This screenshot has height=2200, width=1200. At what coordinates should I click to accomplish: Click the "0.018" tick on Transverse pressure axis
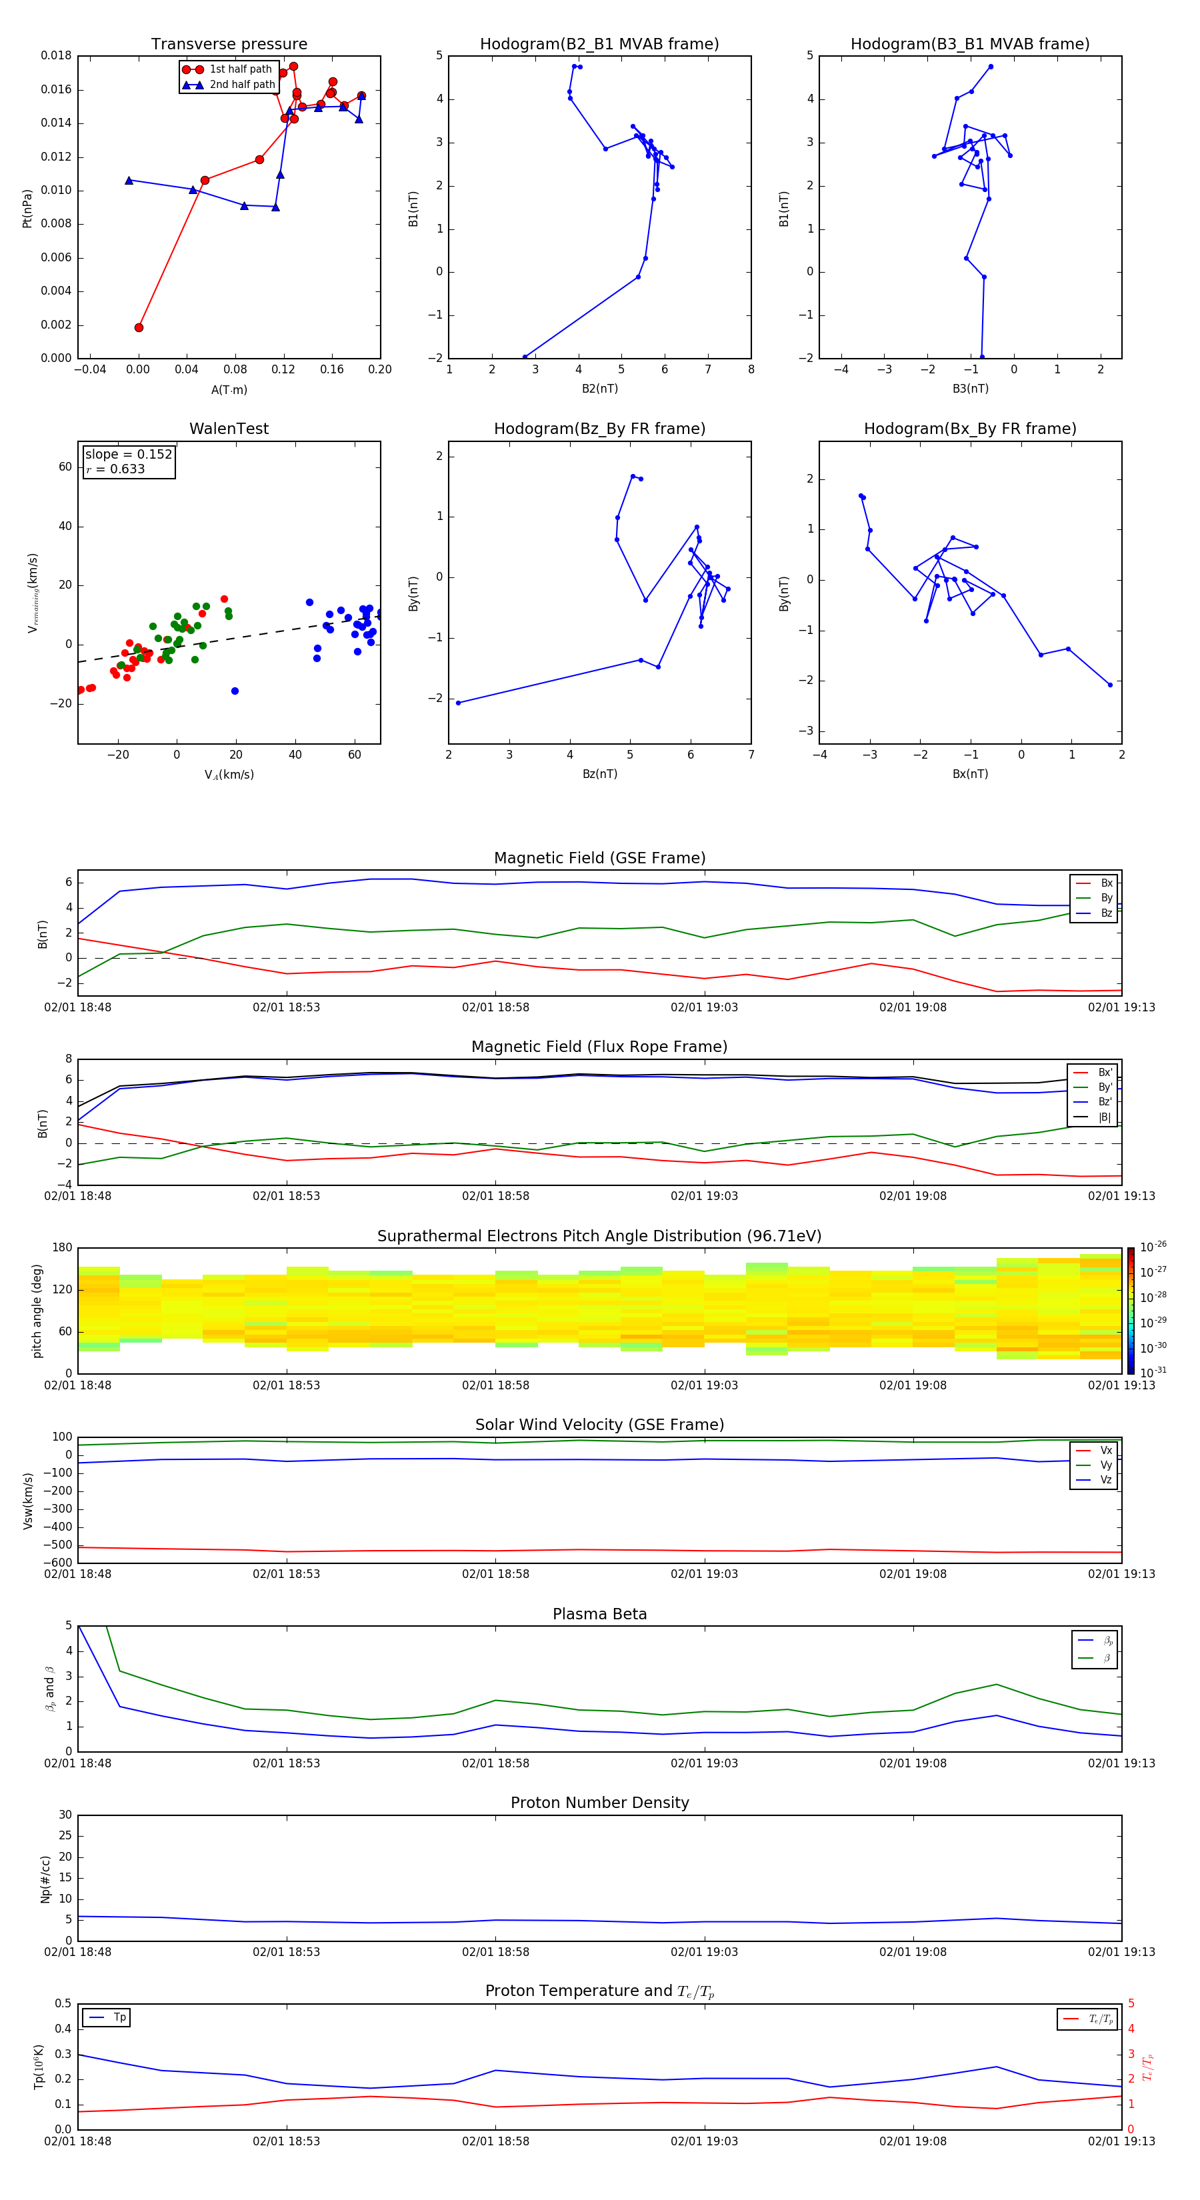57,55
